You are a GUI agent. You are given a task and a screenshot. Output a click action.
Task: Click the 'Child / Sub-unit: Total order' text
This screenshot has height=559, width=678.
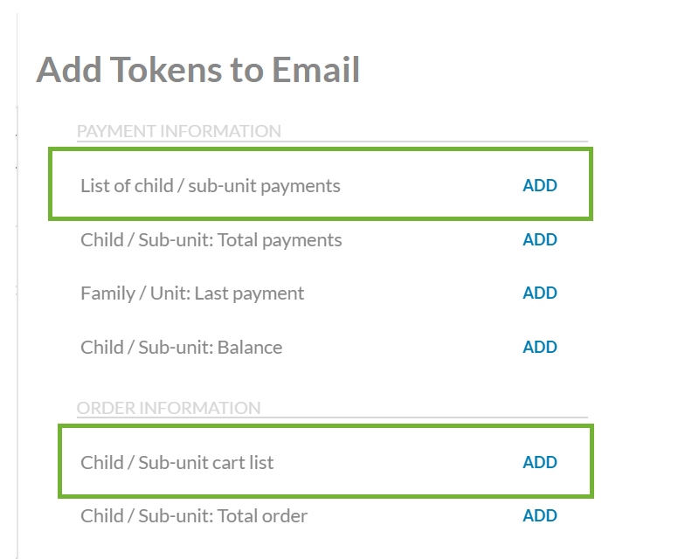point(194,515)
